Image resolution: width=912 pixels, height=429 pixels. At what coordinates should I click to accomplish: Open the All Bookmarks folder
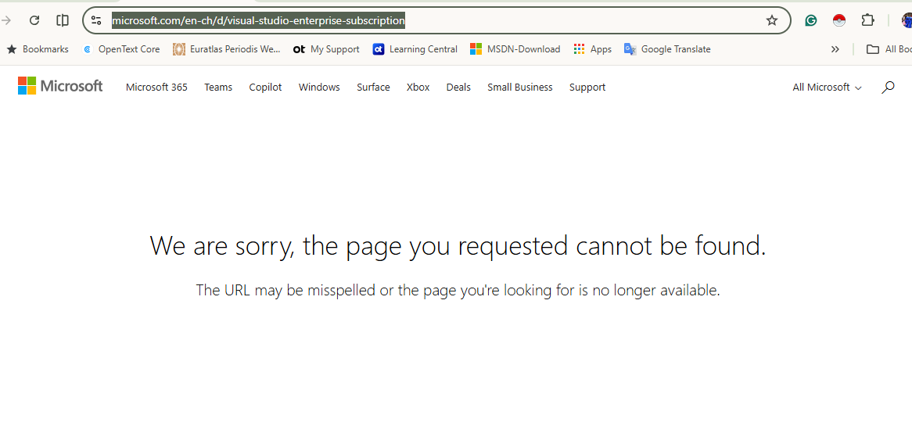(889, 49)
